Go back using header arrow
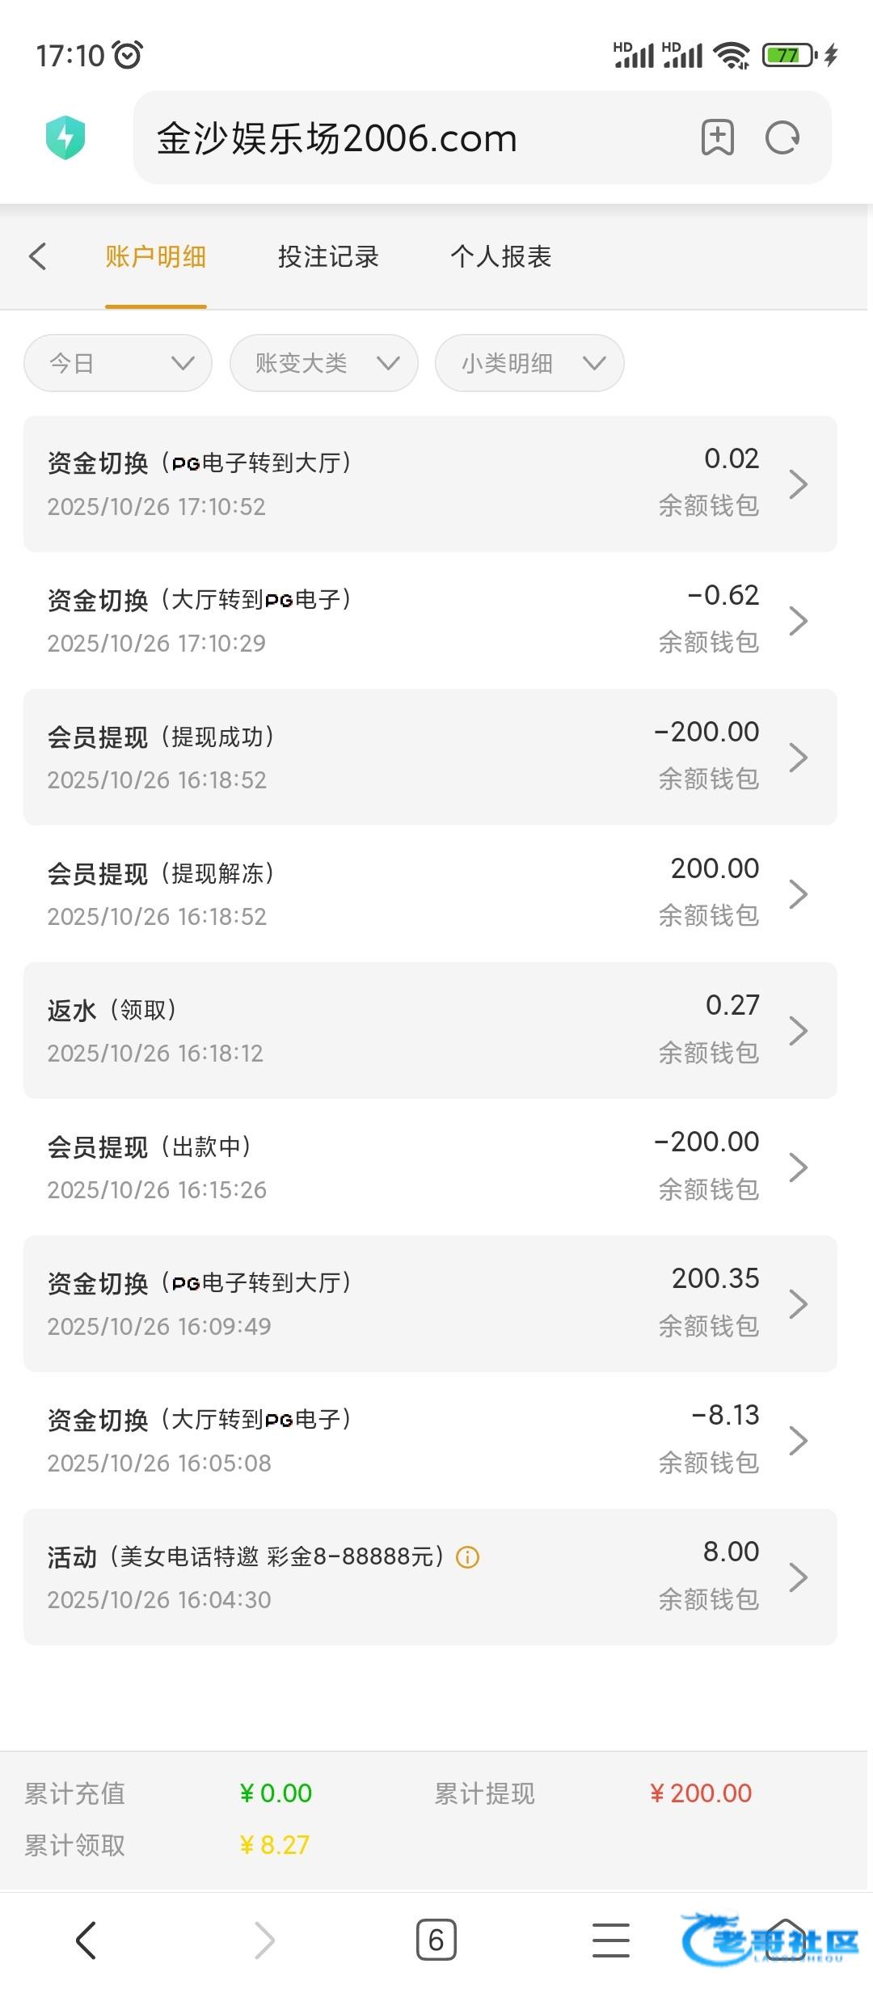This screenshot has height=1989, width=873. tap(38, 256)
